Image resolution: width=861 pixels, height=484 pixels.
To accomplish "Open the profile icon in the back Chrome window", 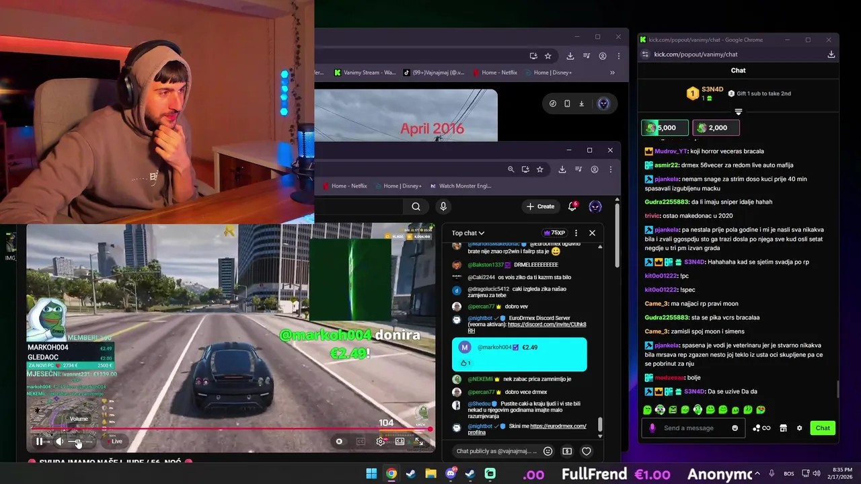I will (x=603, y=56).
